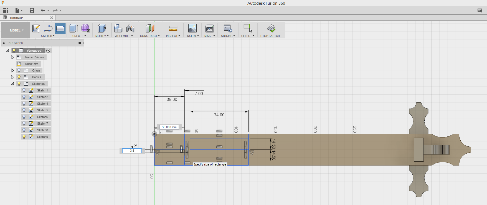Click the Insert image icon

tap(192, 28)
